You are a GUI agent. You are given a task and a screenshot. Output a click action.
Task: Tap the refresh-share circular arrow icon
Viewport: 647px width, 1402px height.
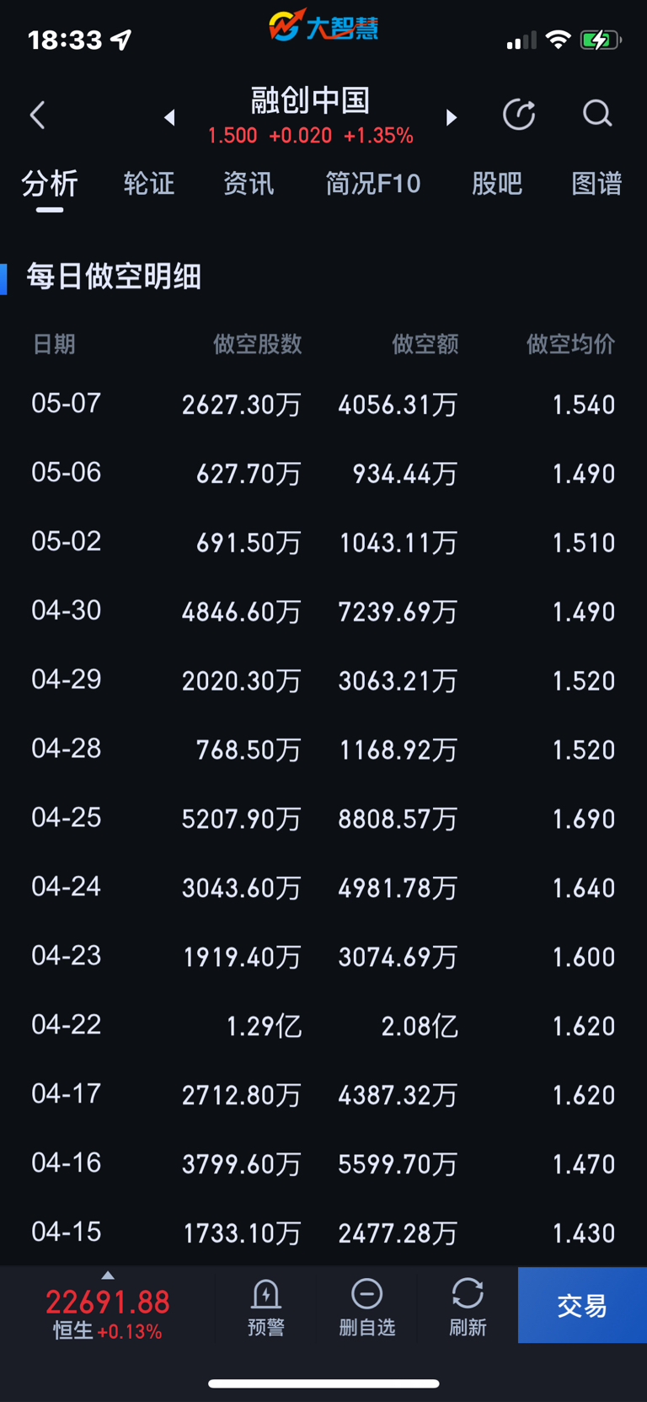(519, 115)
